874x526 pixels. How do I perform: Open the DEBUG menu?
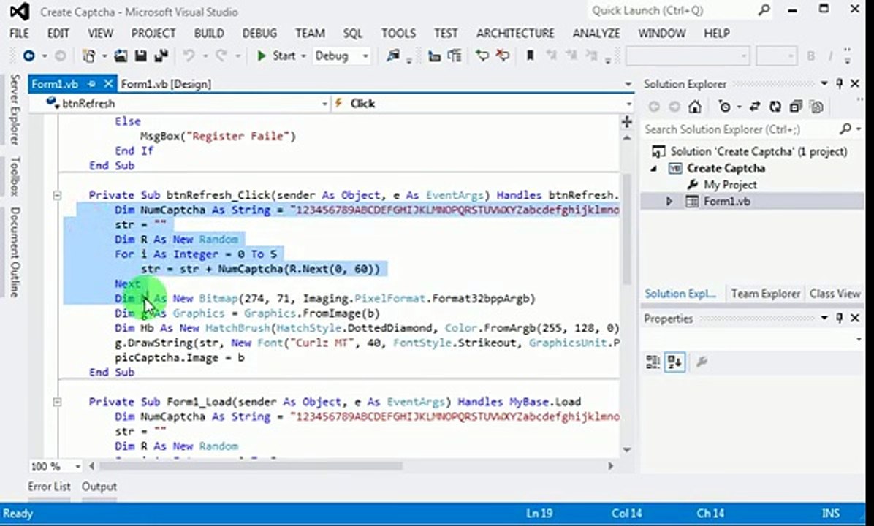(x=259, y=34)
